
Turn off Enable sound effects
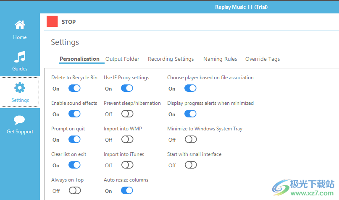74,114
